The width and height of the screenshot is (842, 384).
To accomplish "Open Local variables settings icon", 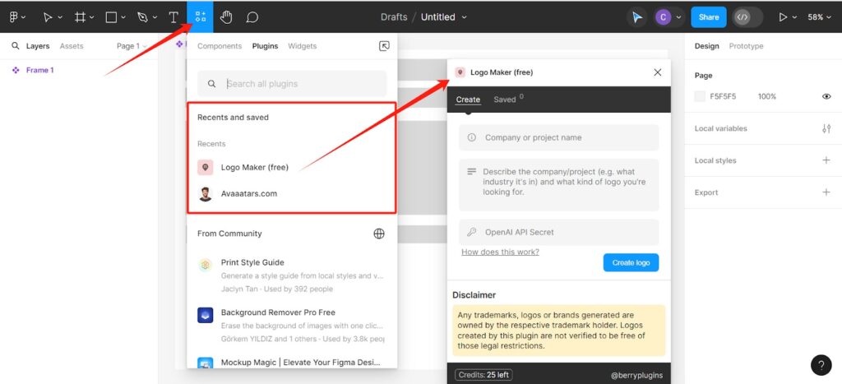I will 826,128.
